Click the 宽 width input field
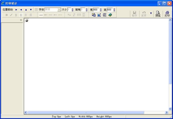Screen dimensions: 173x119 click(x=96, y=10)
